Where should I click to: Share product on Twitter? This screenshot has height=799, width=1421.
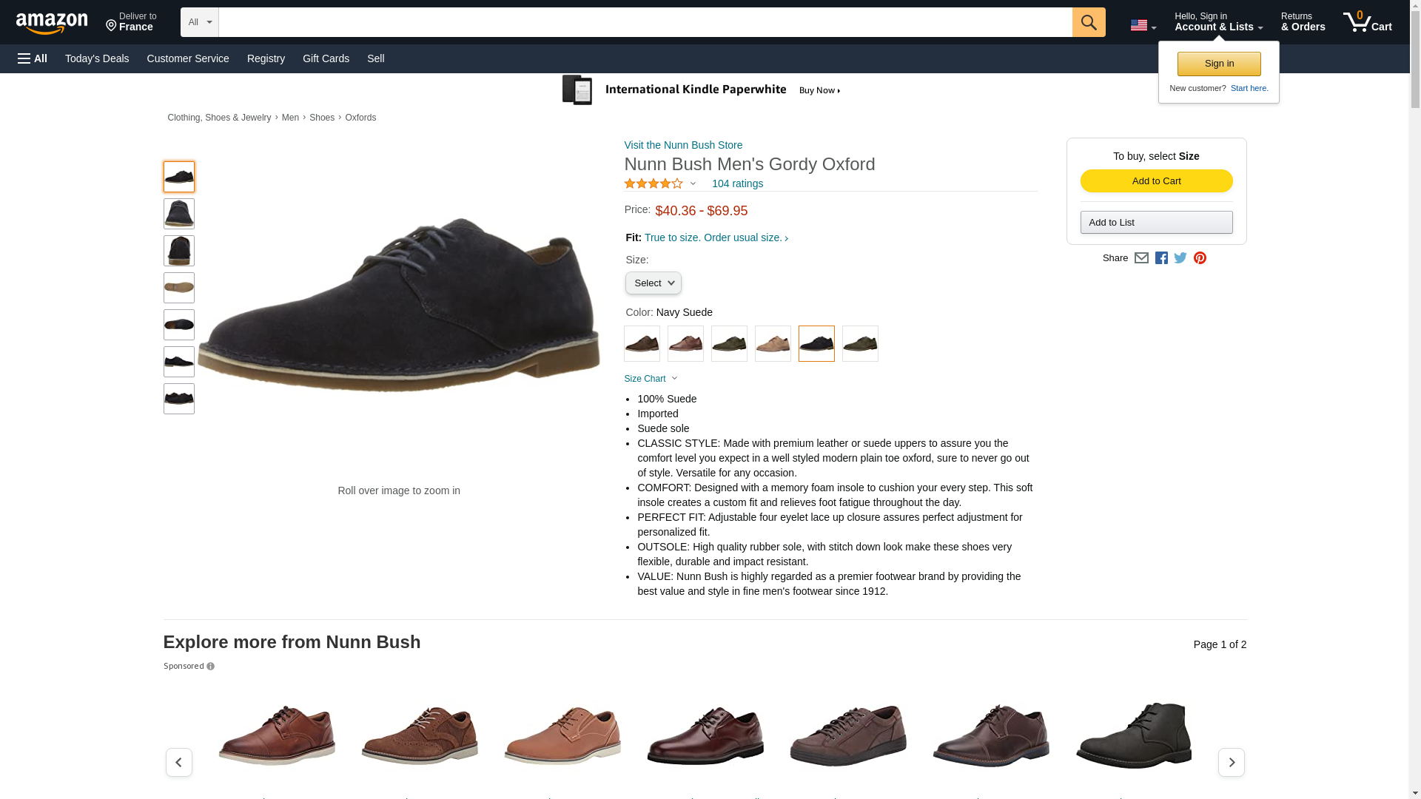point(1180,258)
